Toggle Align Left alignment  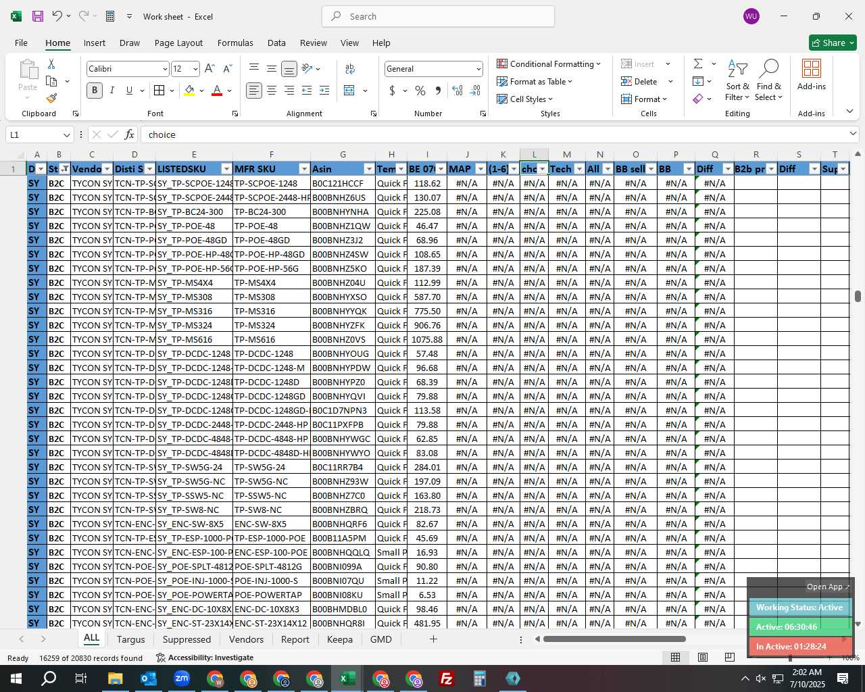coord(254,91)
